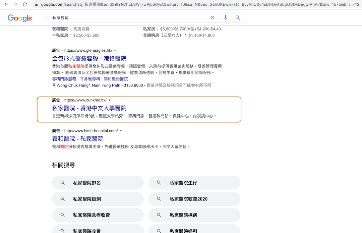Click the https://www.cuhkmc.hk/ URL text
362x233 pixels.
click(x=85, y=100)
